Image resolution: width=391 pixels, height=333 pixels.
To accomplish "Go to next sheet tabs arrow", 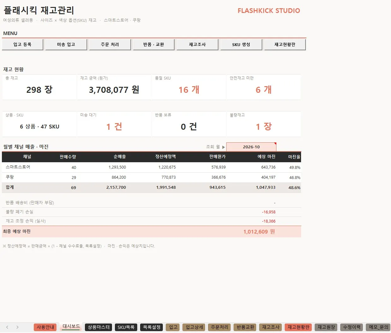I will tap(17, 327).
